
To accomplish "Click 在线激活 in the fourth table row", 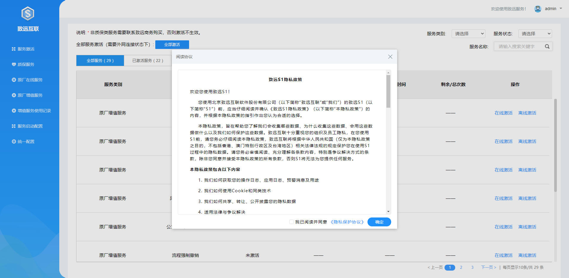I will [x=504, y=198].
